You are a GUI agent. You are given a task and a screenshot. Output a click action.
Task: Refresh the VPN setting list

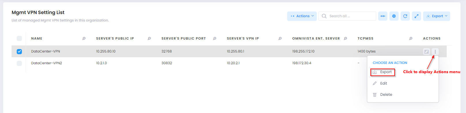405,16
